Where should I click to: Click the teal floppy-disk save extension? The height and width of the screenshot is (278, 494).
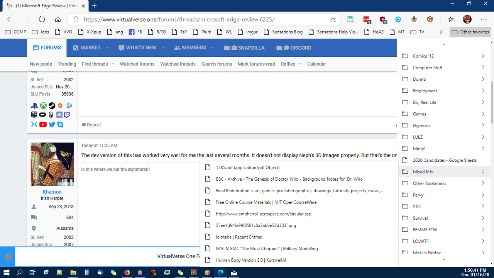pyautogui.click(x=350, y=19)
